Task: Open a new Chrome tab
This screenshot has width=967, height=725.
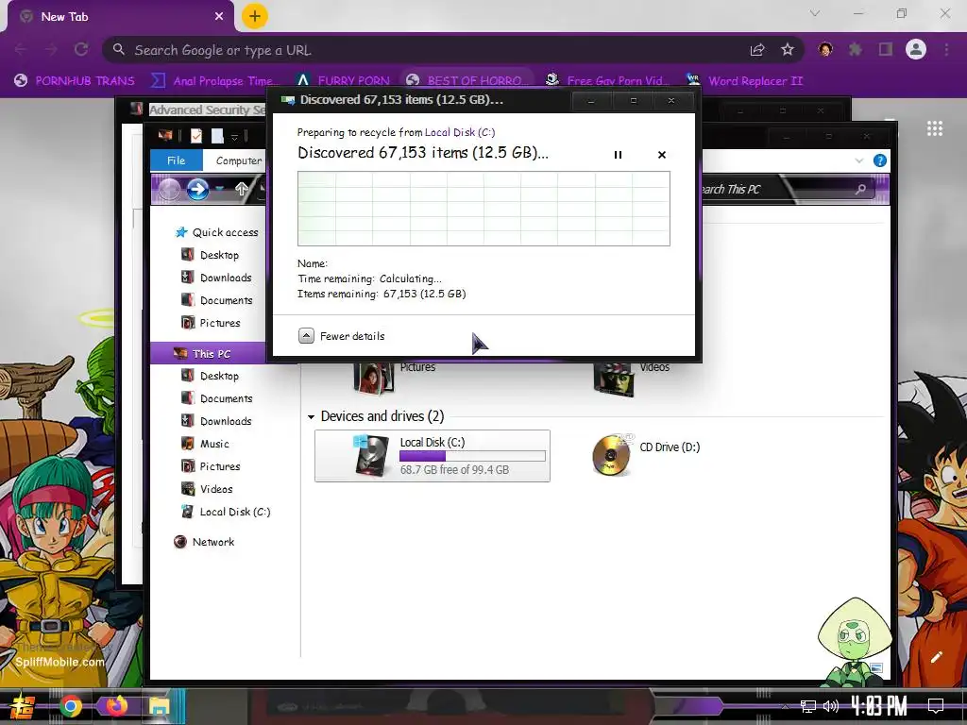Action: 255,16
